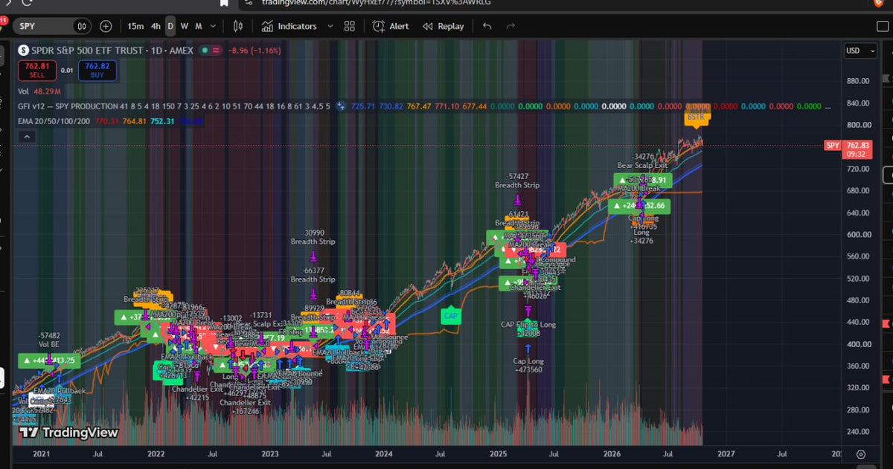This screenshot has height=469, width=893.
Task: Open the candlestick chart type selector
Action: point(238,26)
